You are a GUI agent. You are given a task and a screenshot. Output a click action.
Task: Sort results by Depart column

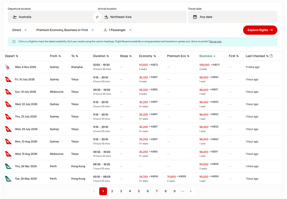[x=11, y=56]
